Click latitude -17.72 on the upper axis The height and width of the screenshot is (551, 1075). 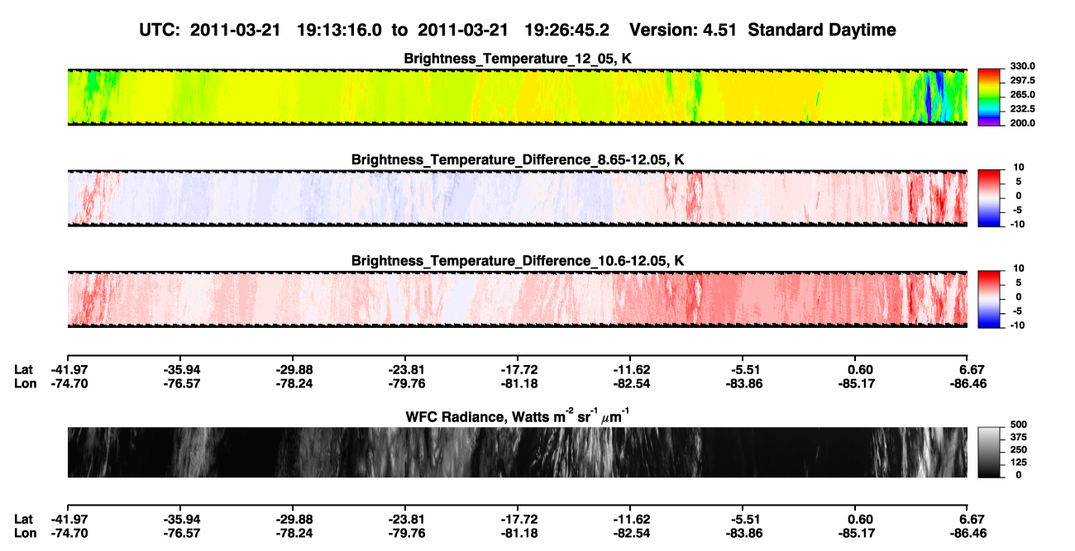tap(518, 369)
